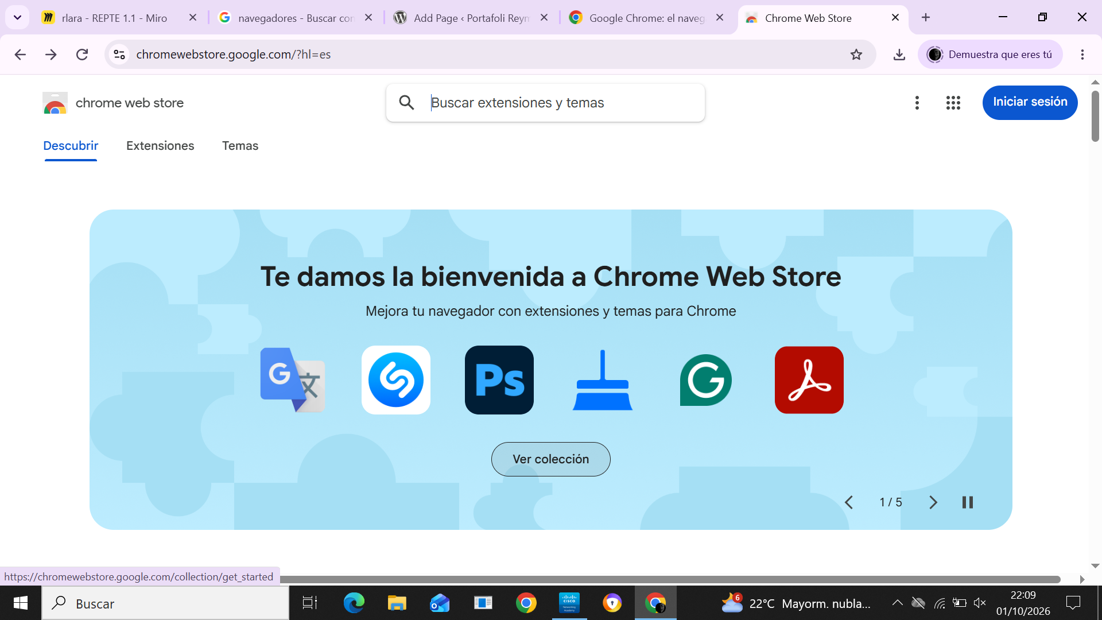Open a new browser tab
Image resolution: width=1102 pixels, height=620 pixels.
(x=926, y=18)
